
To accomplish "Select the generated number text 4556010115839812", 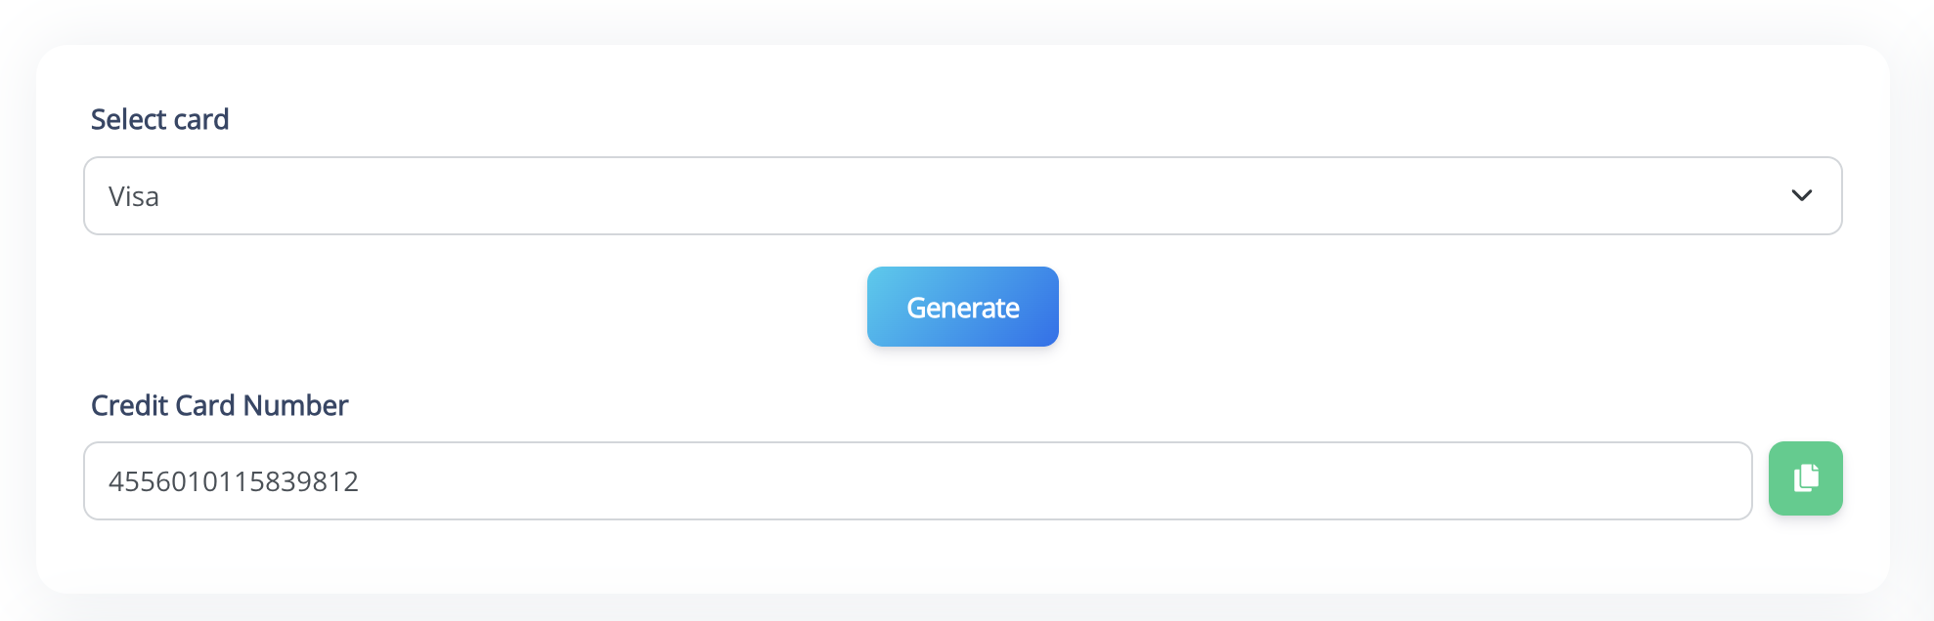I will (234, 481).
